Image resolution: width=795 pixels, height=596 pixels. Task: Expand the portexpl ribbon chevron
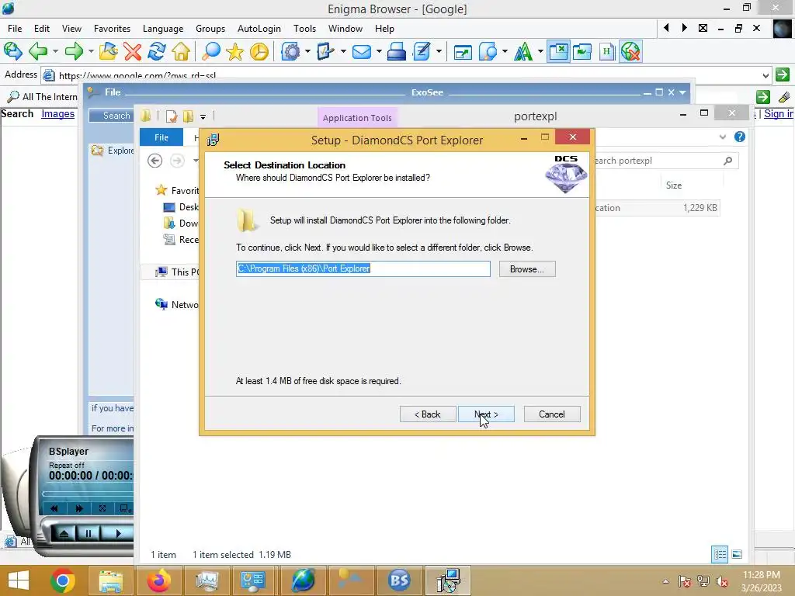point(723,137)
